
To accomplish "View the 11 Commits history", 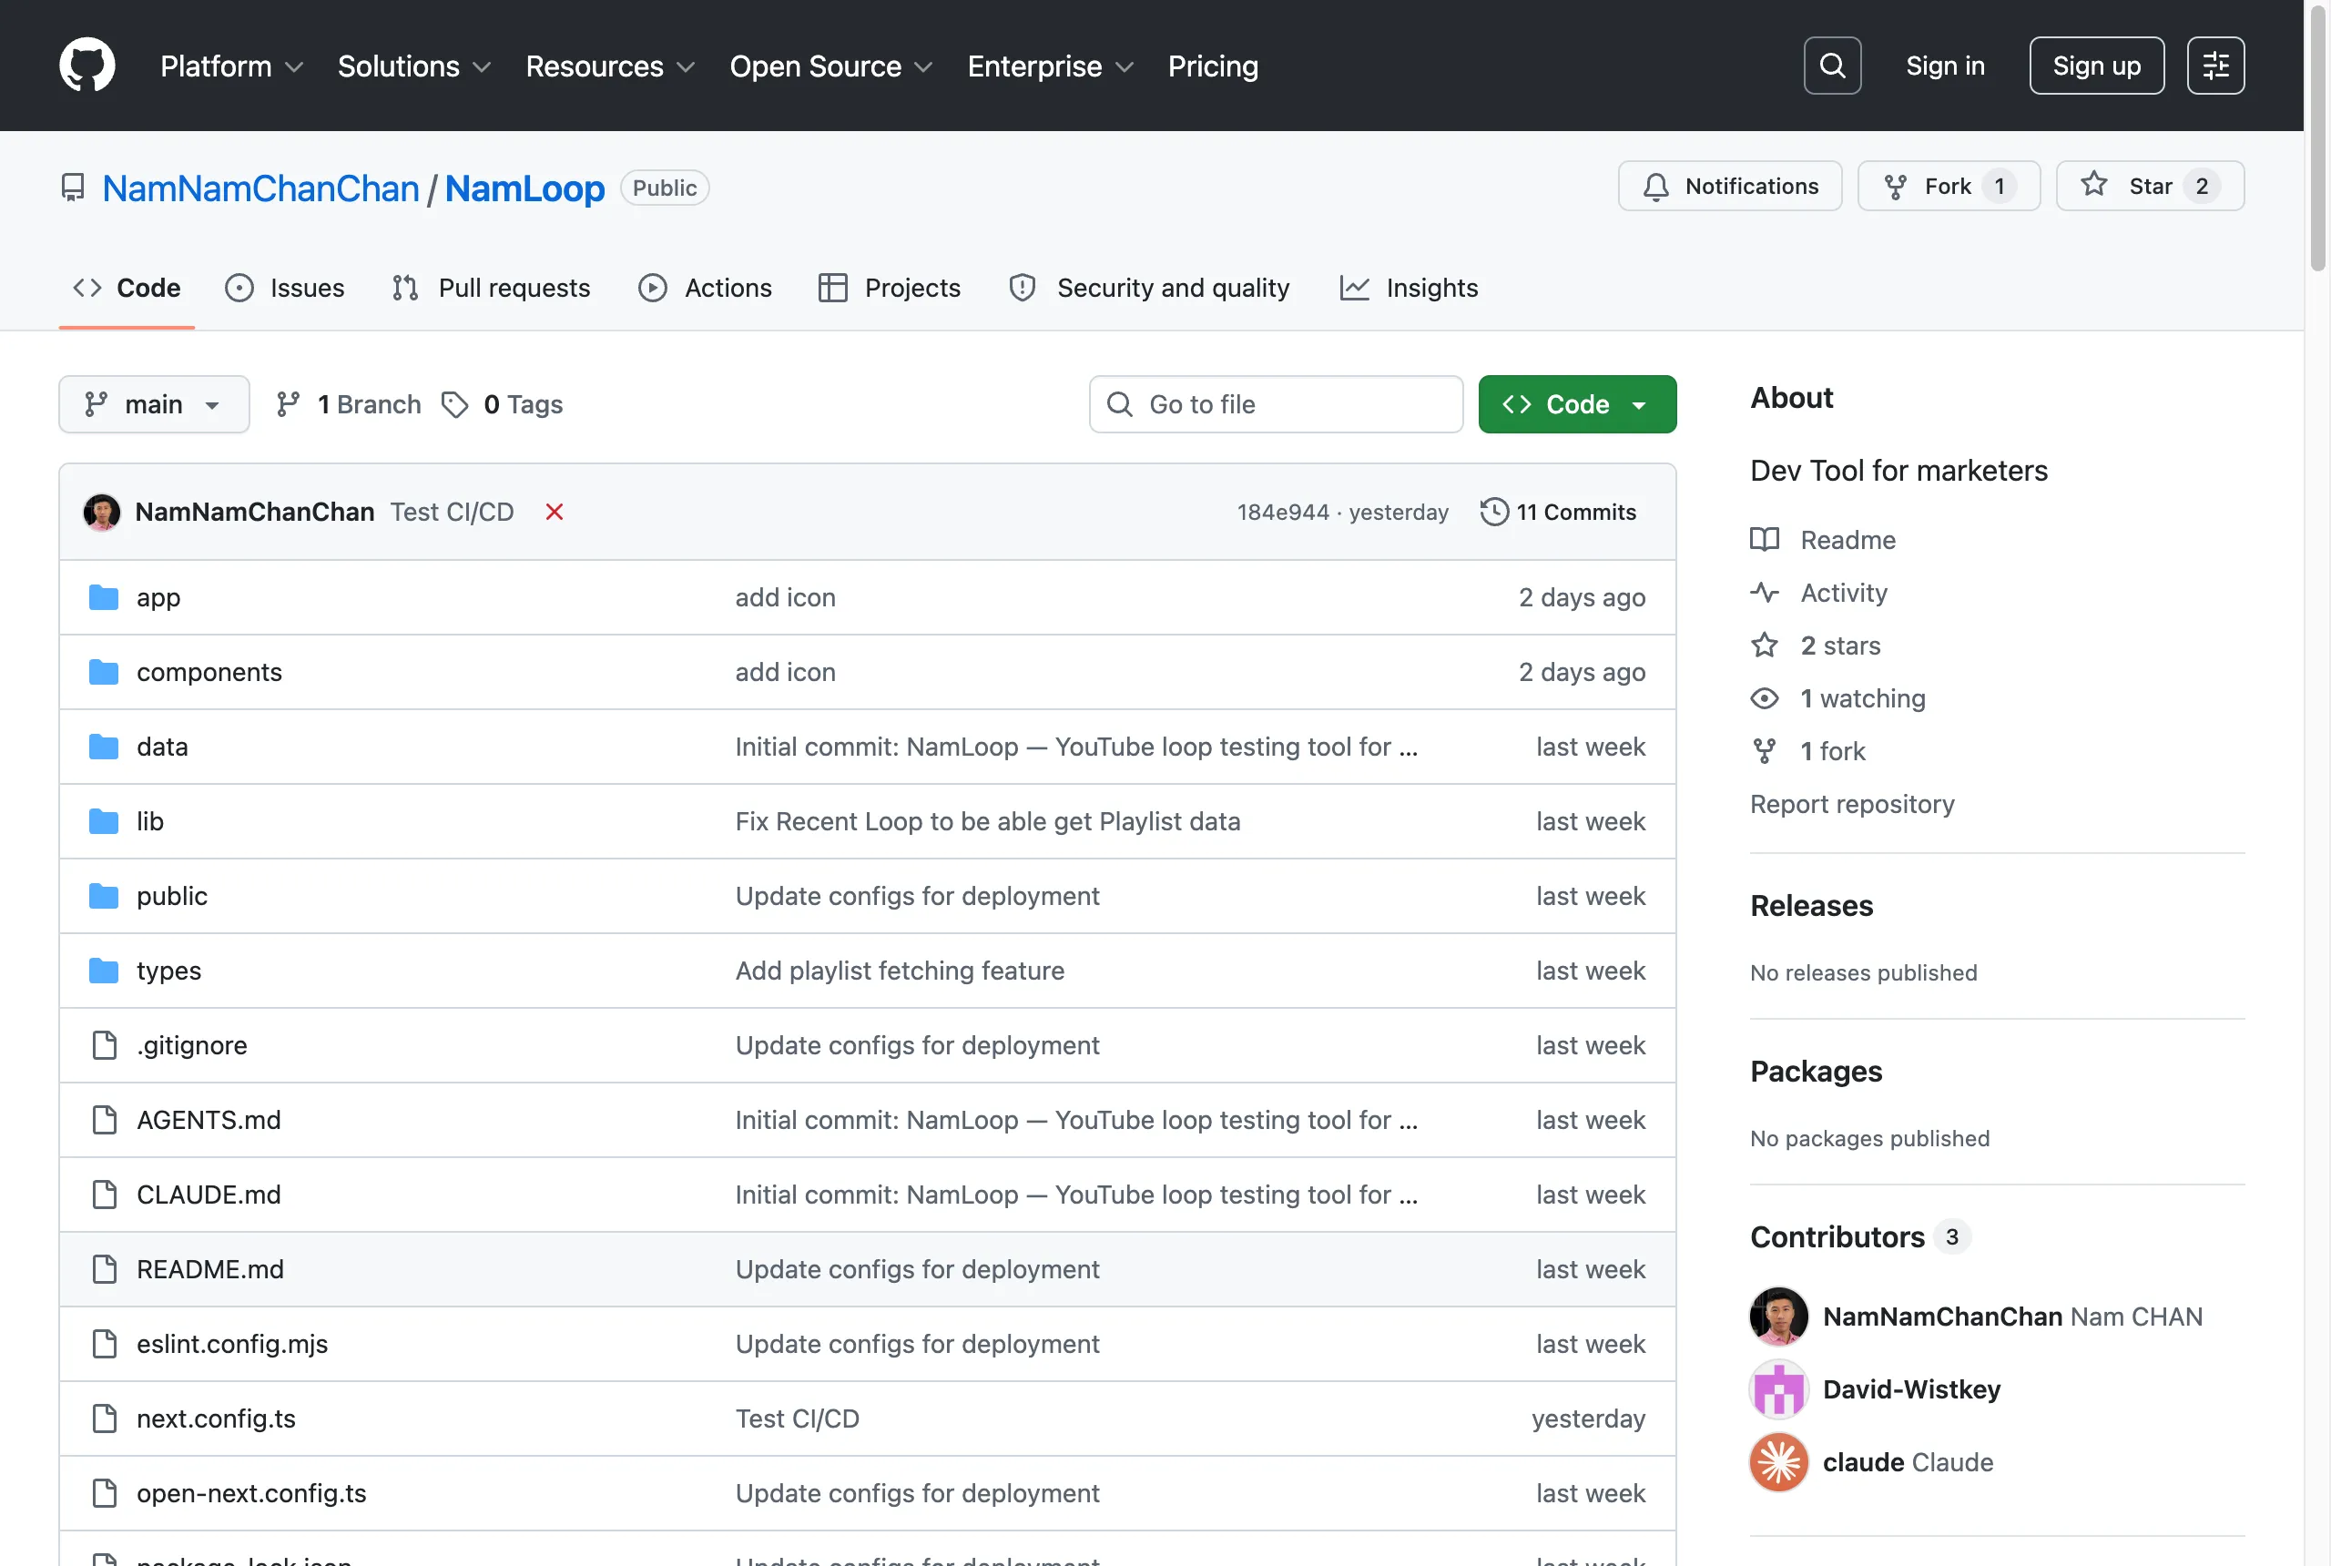I will (1558, 513).
